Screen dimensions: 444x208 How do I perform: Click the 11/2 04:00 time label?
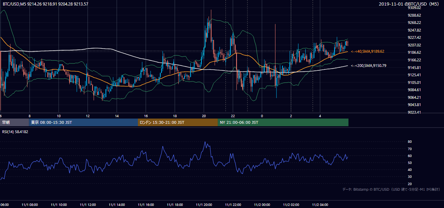[x=320, y=205]
